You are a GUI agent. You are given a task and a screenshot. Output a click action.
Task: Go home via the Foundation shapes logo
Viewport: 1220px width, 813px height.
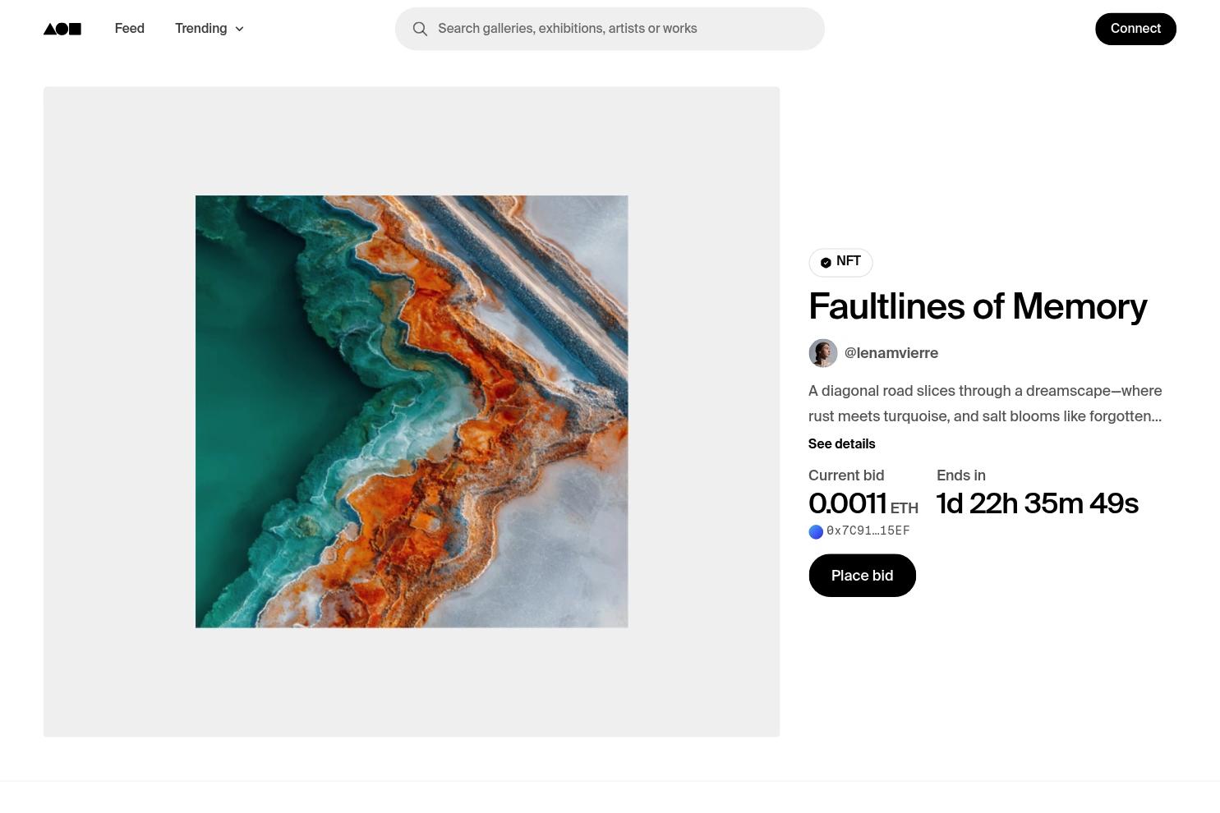click(62, 29)
